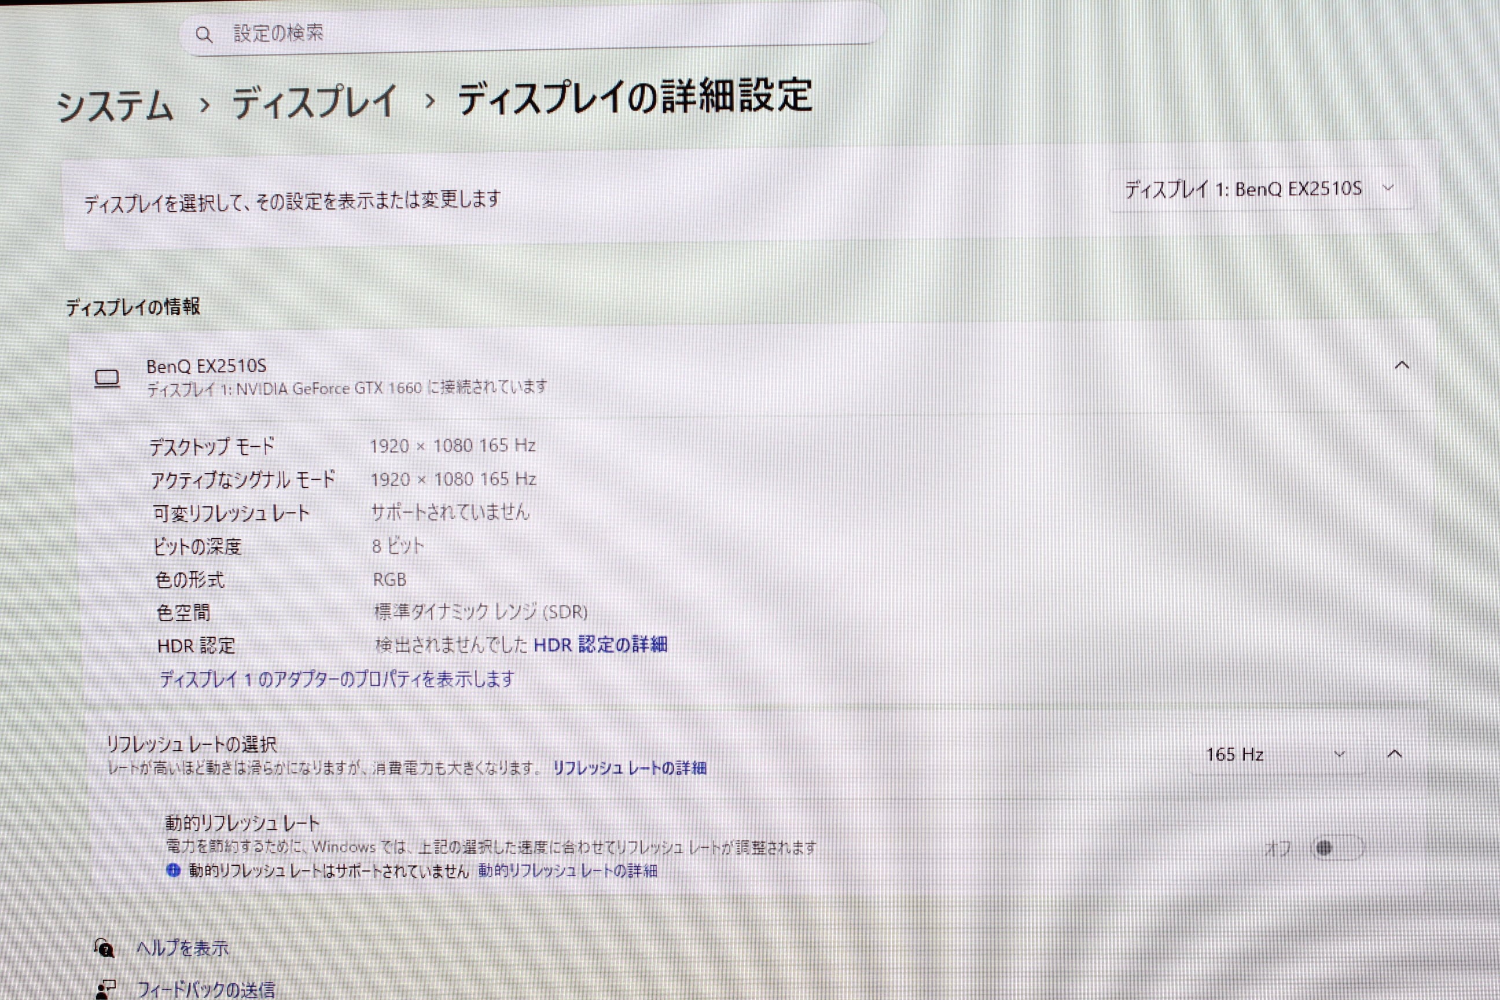Open ディスプレイ 1 のアダプターのプロパティ link
Screen dimensions: 1500x1000
[x=337, y=679]
